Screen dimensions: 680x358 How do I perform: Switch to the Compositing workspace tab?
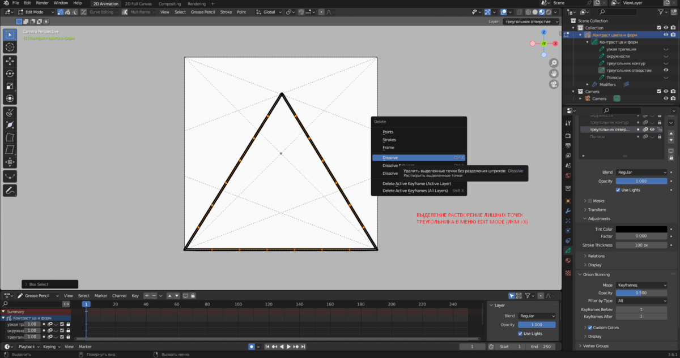click(x=170, y=4)
